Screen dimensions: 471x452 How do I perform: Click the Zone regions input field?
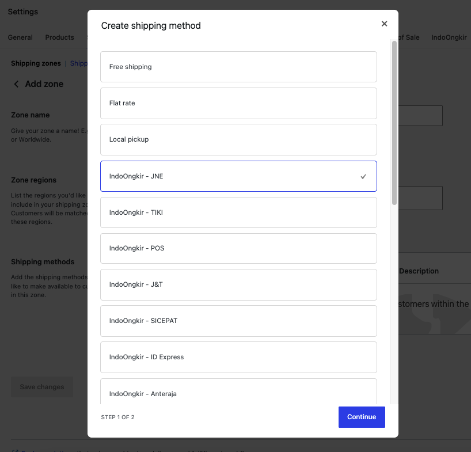420,198
